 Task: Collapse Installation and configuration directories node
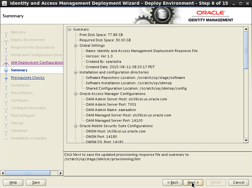tap(75, 72)
